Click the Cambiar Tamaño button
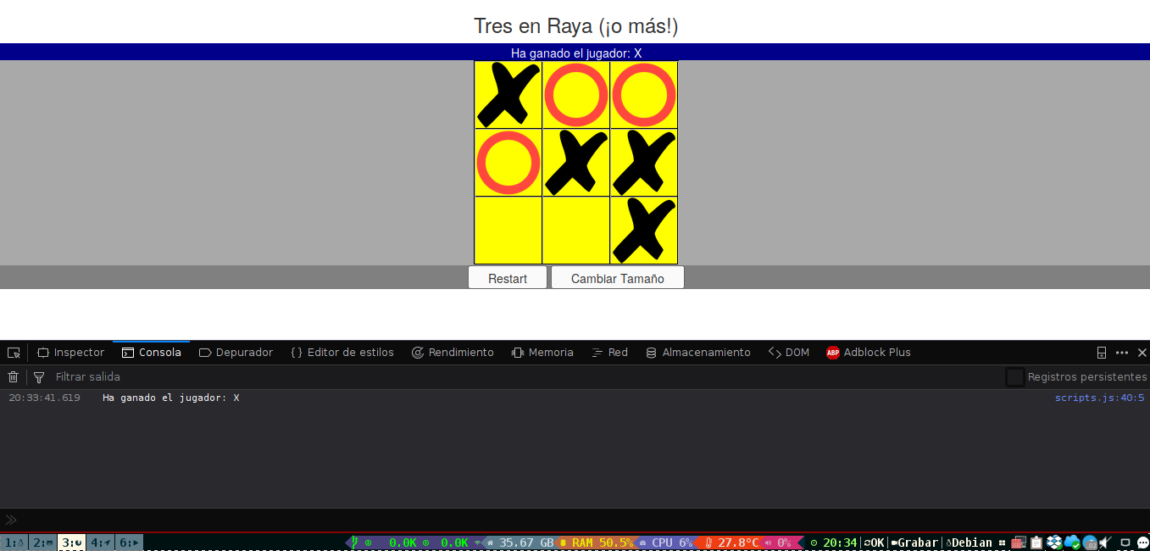This screenshot has width=1150, height=551. (618, 278)
